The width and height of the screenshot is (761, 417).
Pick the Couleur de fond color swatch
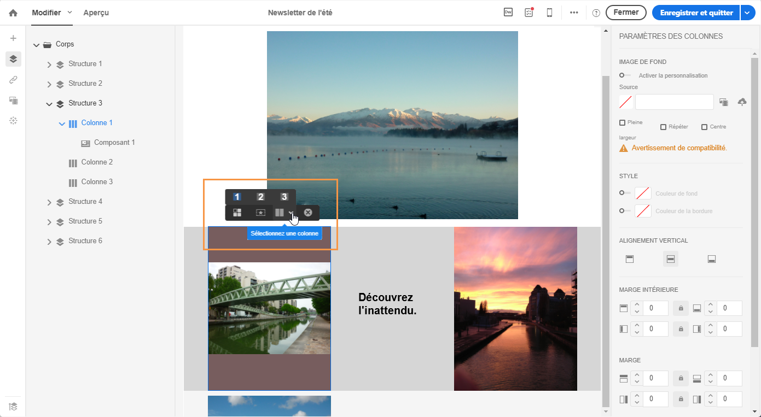643,193
